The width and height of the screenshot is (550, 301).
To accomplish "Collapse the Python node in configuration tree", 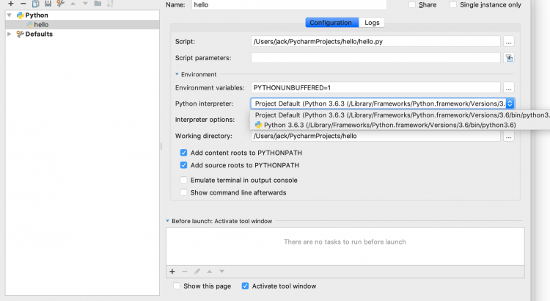I will pyautogui.click(x=9, y=15).
